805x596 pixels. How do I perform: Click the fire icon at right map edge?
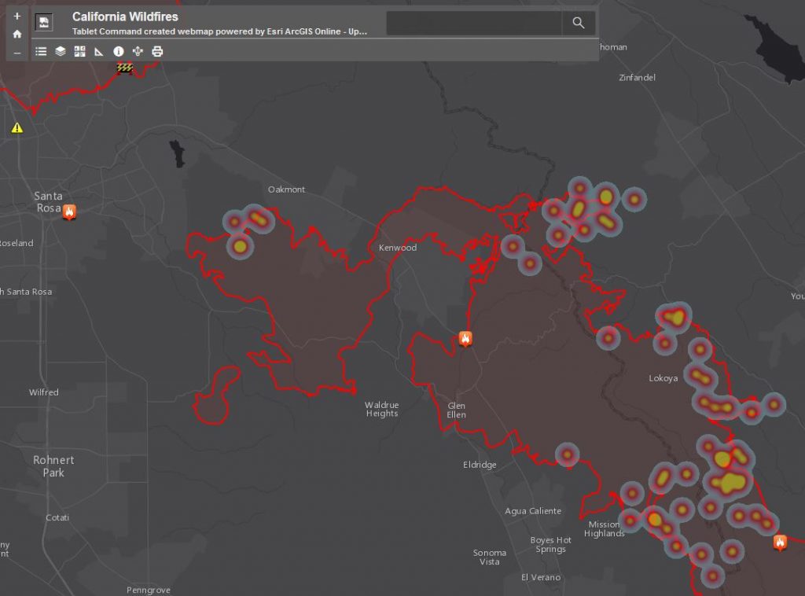pyautogui.click(x=780, y=542)
